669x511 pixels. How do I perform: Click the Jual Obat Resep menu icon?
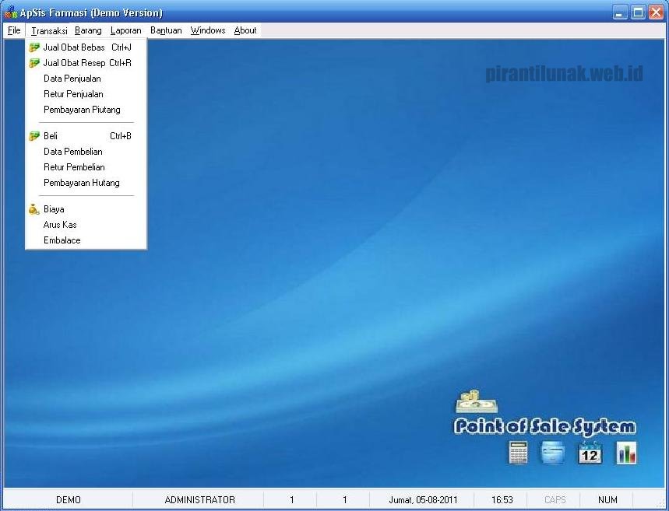click(x=34, y=63)
